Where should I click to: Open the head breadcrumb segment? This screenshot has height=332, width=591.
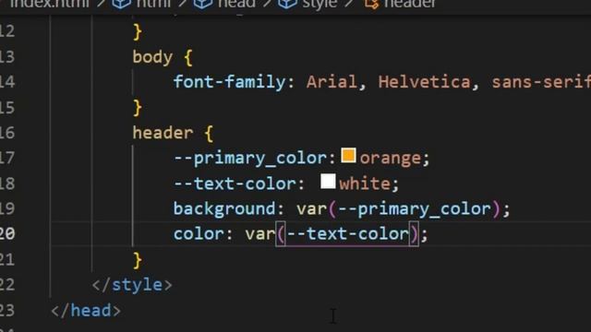[225, 4]
